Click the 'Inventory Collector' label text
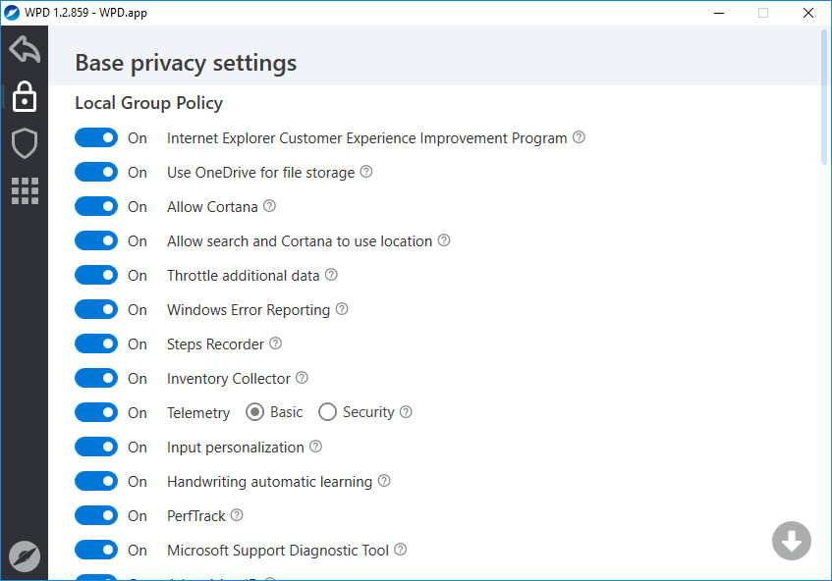The width and height of the screenshot is (832, 581). 229,379
